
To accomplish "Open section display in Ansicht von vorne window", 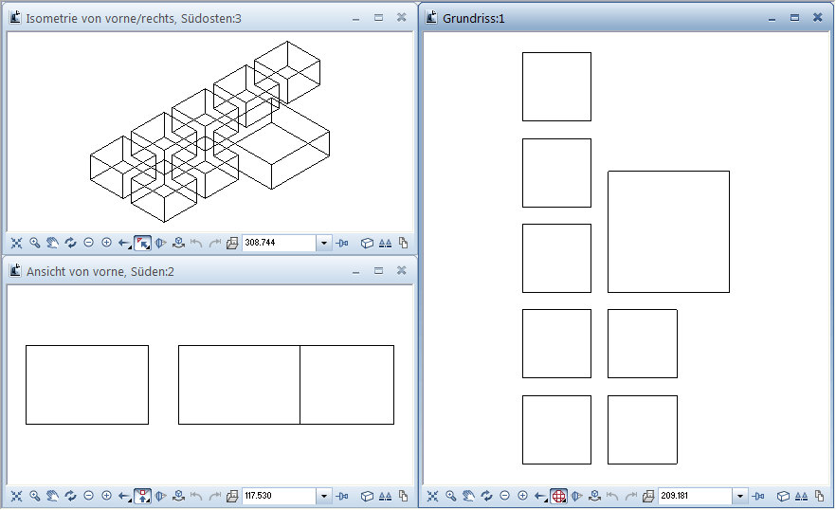I will coord(385,496).
